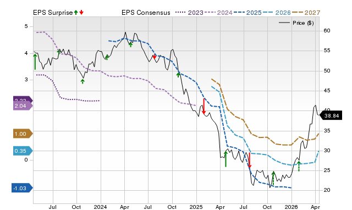Click the 2026 x-axis label
This screenshot has height=210, width=352.
point(291,207)
